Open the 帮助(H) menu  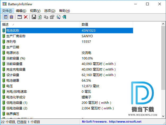64,11
